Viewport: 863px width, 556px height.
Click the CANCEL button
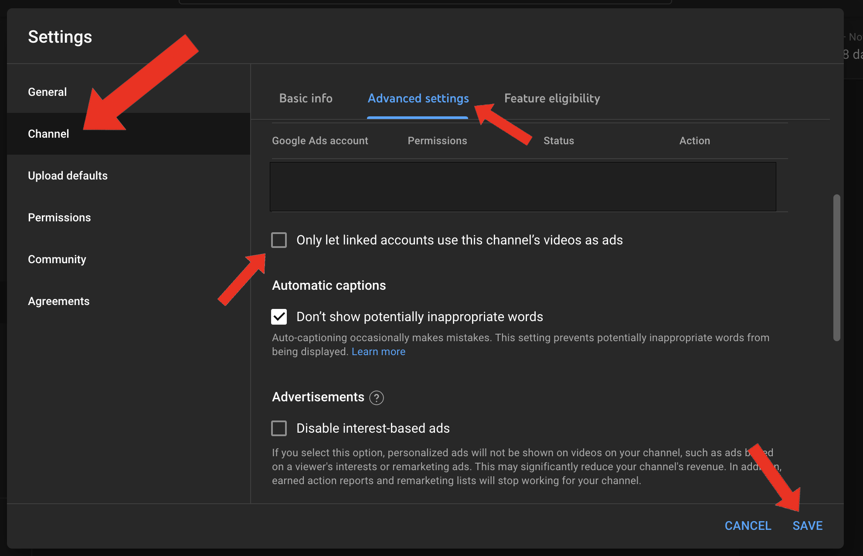point(748,526)
